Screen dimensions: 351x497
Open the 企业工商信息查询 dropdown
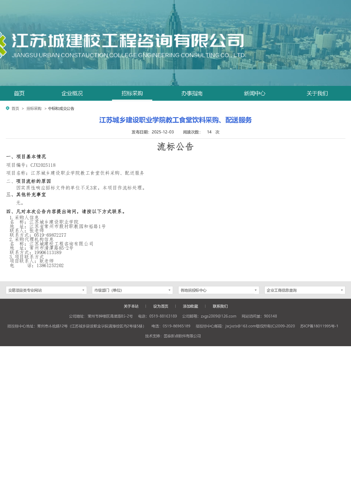pyautogui.click(x=305, y=290)
